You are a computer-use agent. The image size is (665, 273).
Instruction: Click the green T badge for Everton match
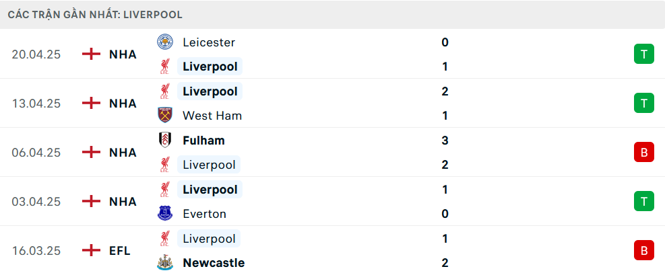click(x=643, y=202)
